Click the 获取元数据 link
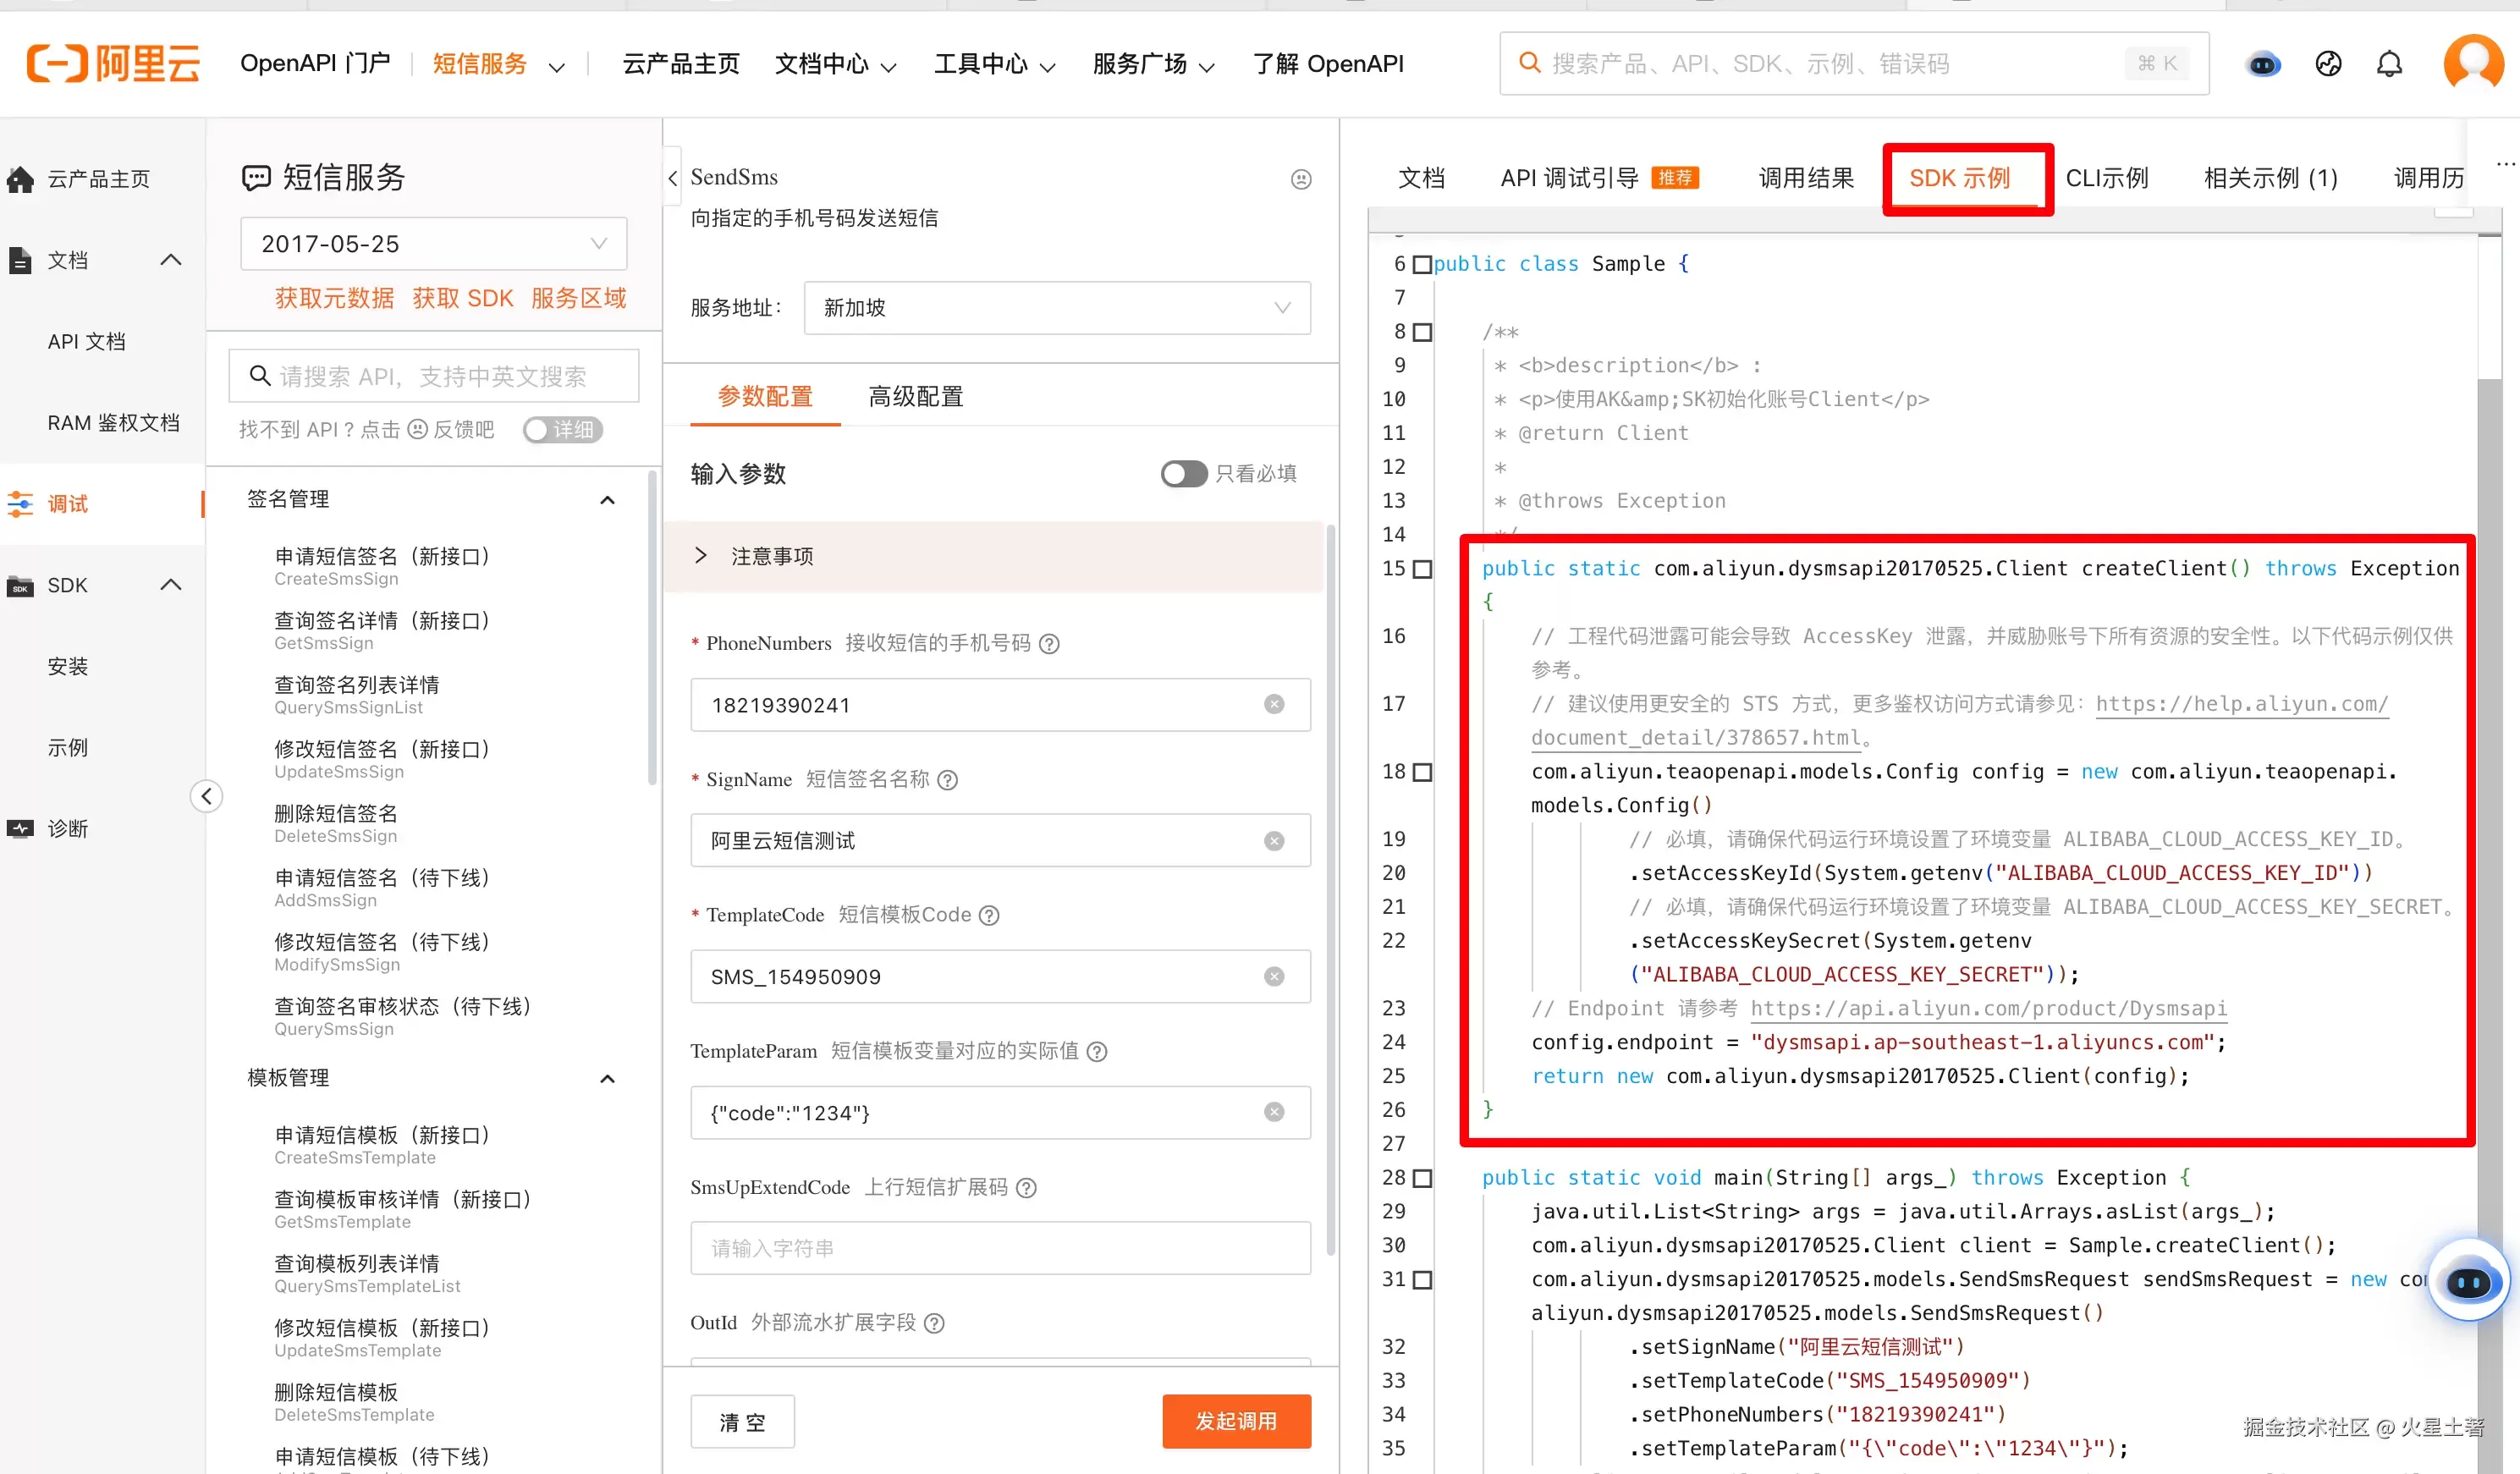 click(334, 299)
